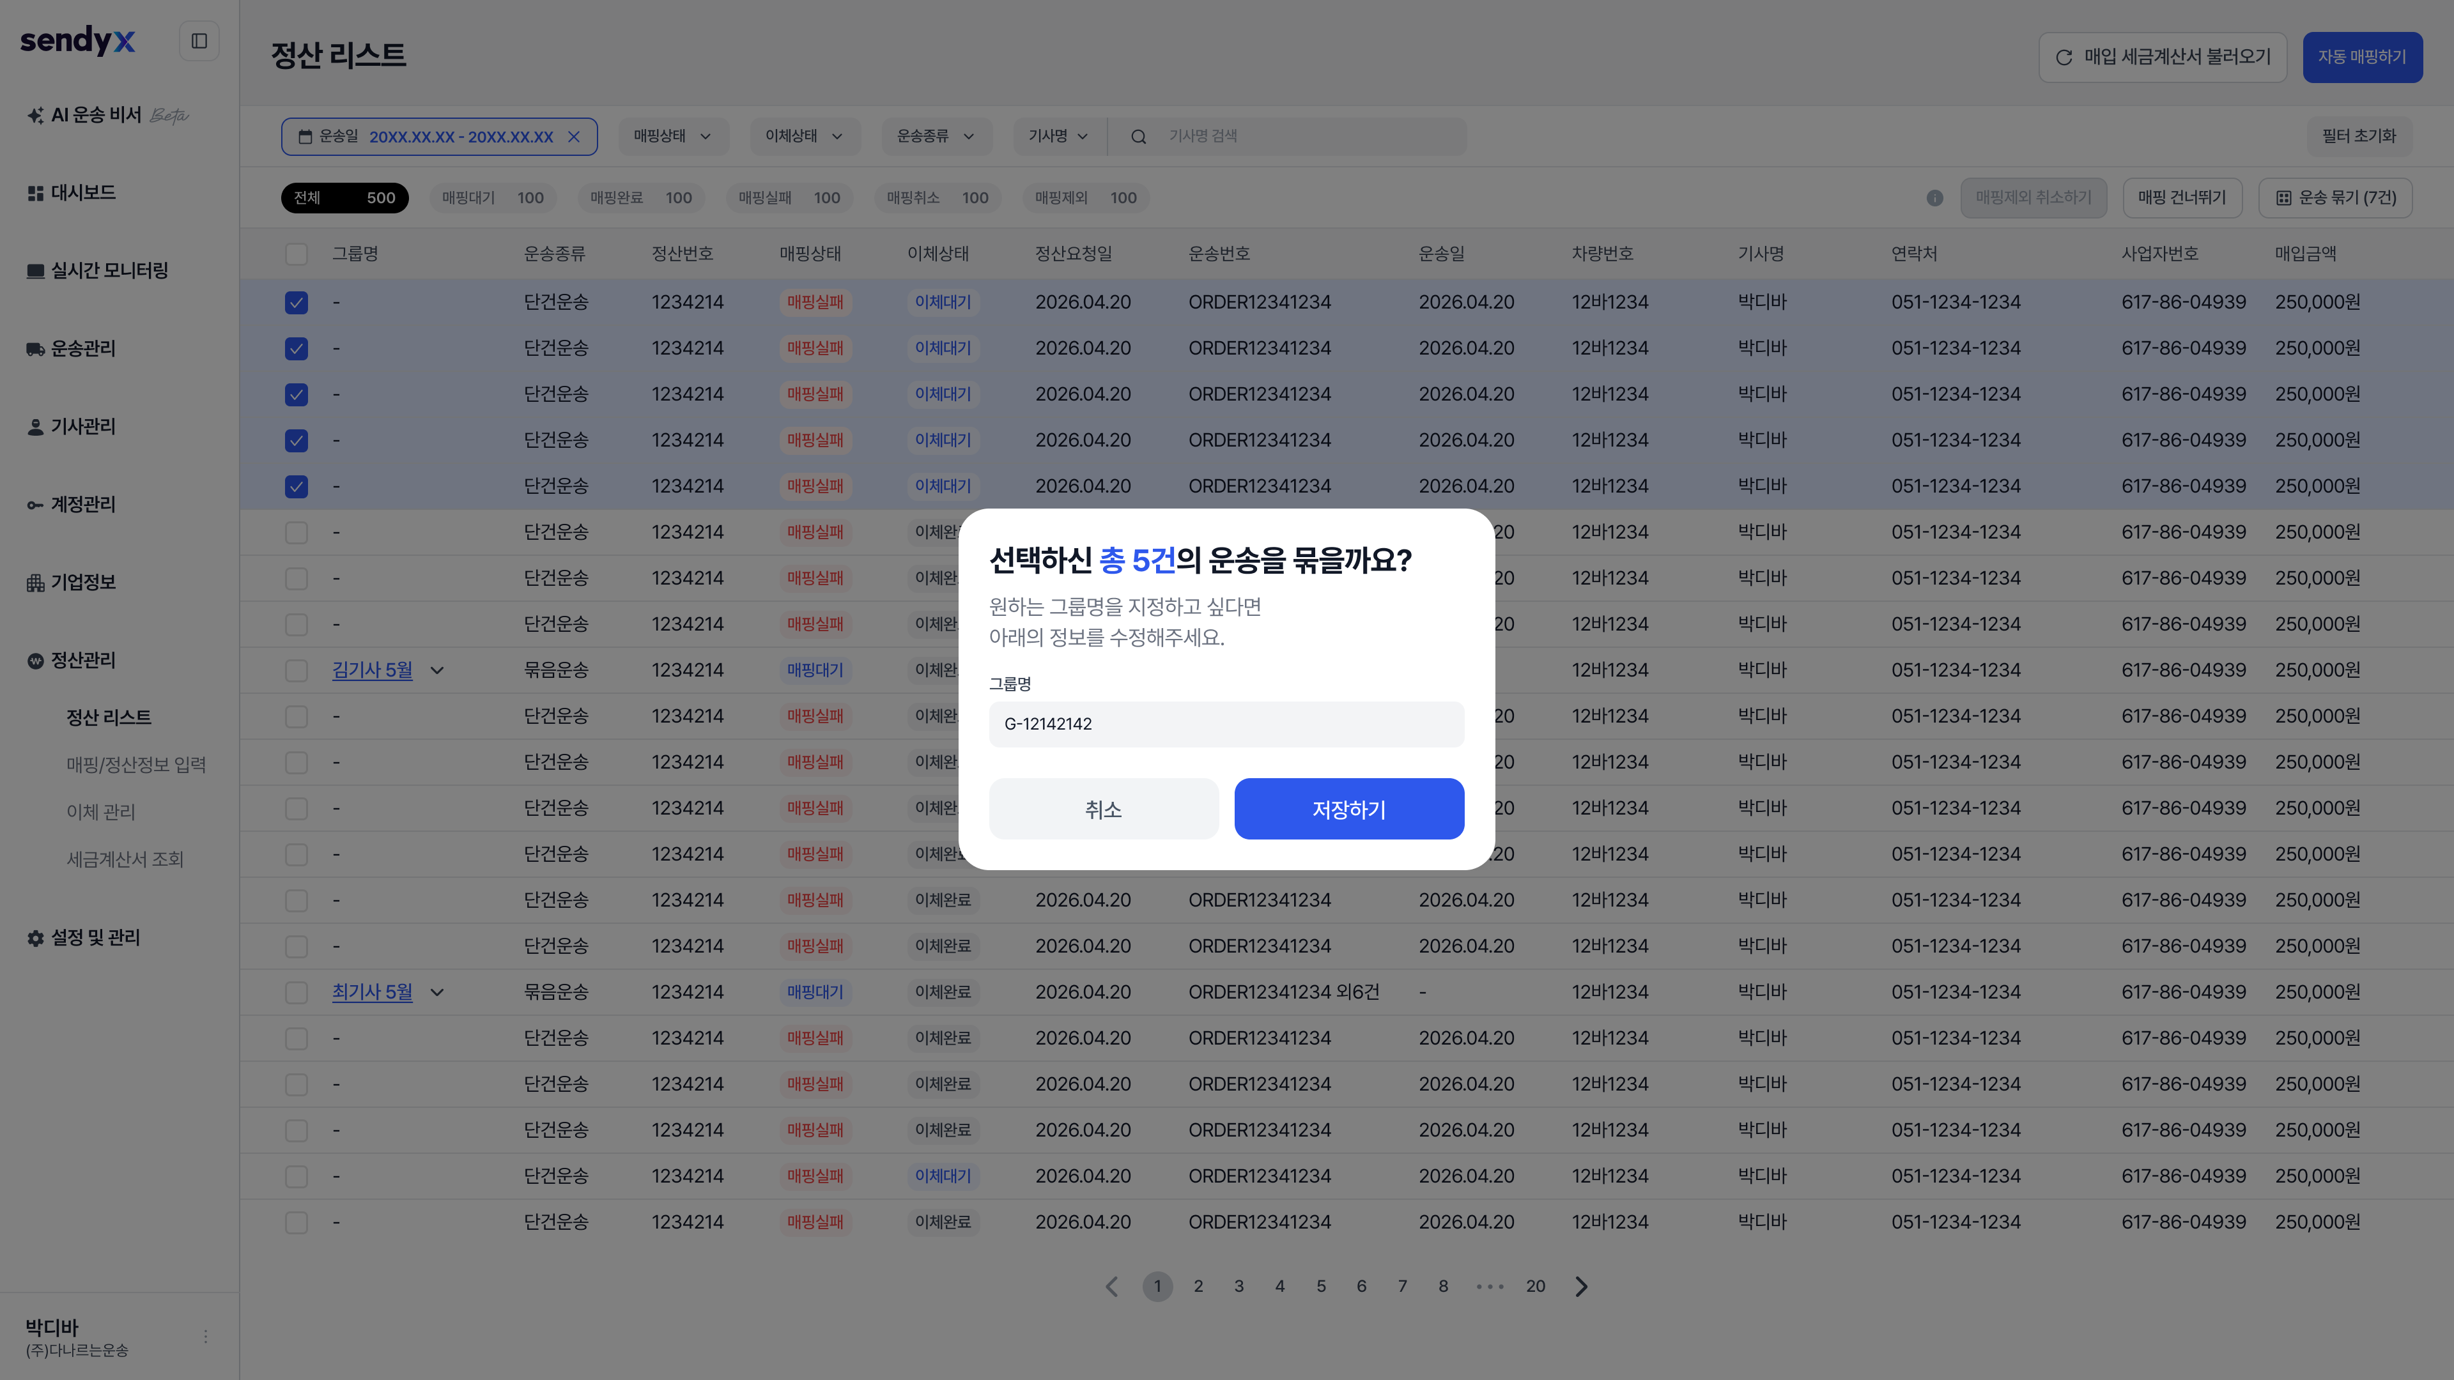
Task: Click 매핑 건너뛰기 button
Action: pos(2182,198)
